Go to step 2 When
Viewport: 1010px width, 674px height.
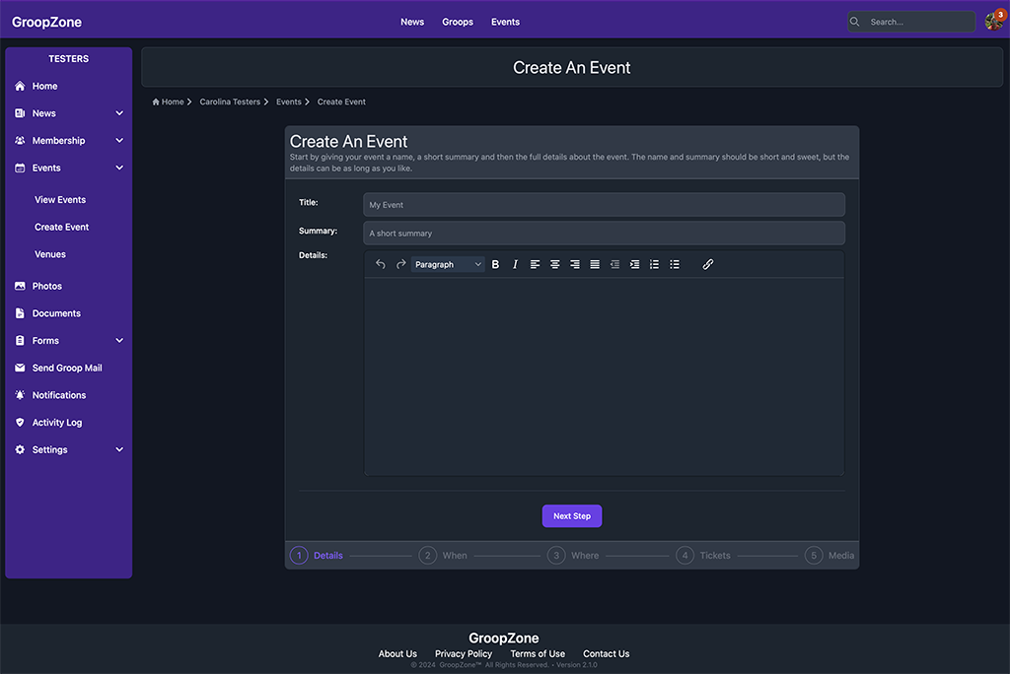click(443, 556)
